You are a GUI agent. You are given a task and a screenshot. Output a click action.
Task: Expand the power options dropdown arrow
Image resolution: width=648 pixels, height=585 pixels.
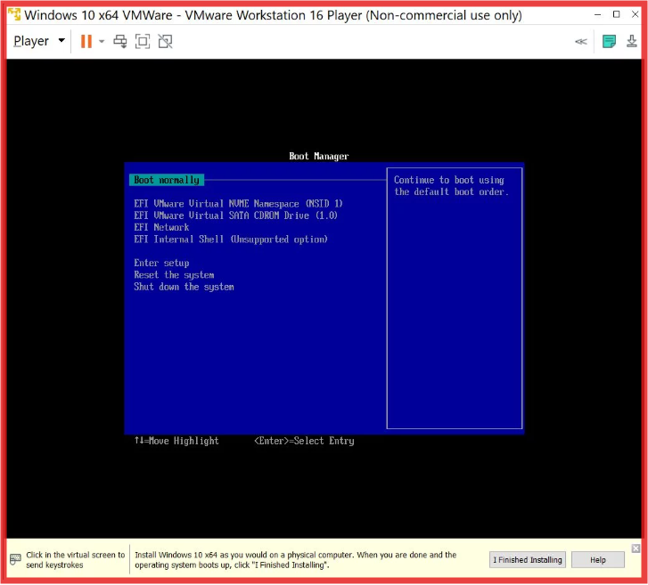(102, 41)
